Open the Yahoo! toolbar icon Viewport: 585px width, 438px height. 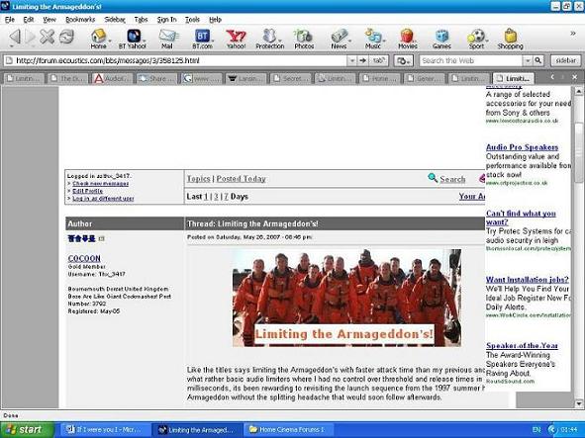[x=237, y=39]
